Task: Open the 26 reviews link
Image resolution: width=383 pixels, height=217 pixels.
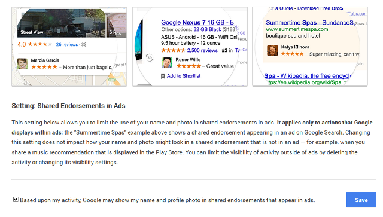Action: pos(67,44)
